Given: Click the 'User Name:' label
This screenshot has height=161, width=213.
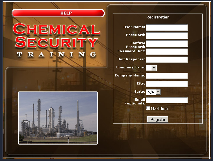Looking at the screenshot, I should tap(134, 27).
